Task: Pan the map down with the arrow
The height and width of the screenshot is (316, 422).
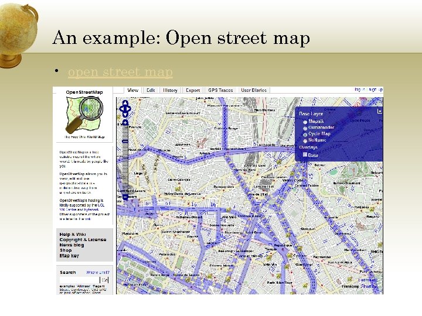Action: (125, 115)
